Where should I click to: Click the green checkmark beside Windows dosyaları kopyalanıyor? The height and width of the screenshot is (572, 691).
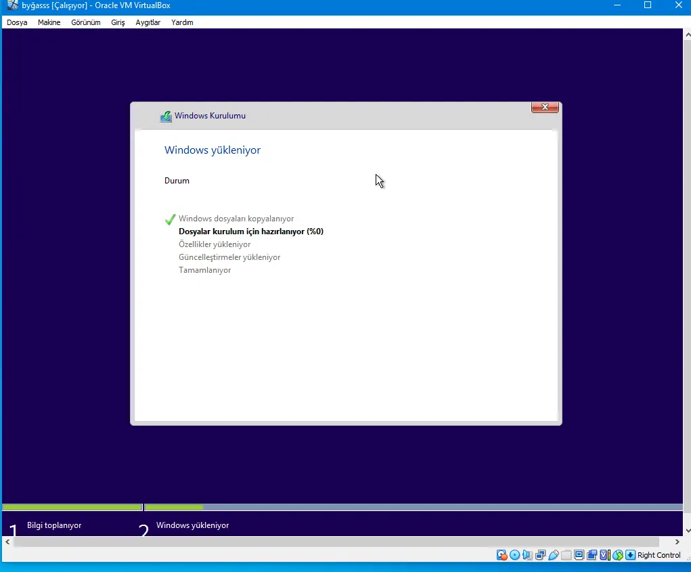click(170, 219)
